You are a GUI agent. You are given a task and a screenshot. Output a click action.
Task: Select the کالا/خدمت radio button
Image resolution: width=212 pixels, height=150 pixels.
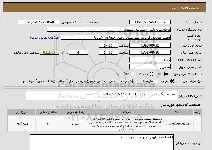(x=133, y=74)
